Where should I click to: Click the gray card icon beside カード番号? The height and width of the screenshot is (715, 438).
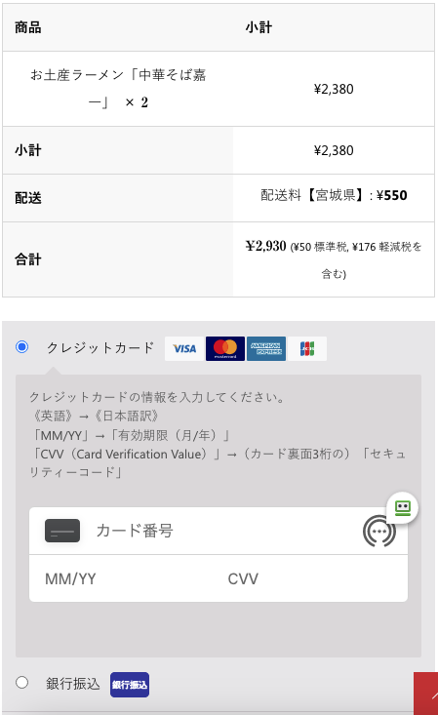point(62,531)
